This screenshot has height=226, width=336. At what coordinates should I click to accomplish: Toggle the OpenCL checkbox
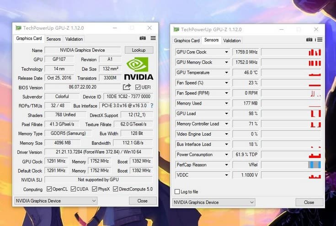[49, 189]
